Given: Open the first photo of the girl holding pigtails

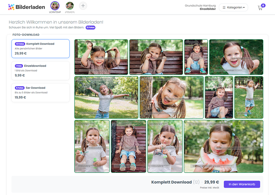Looking at the screenshot, I should pos(101,57).
